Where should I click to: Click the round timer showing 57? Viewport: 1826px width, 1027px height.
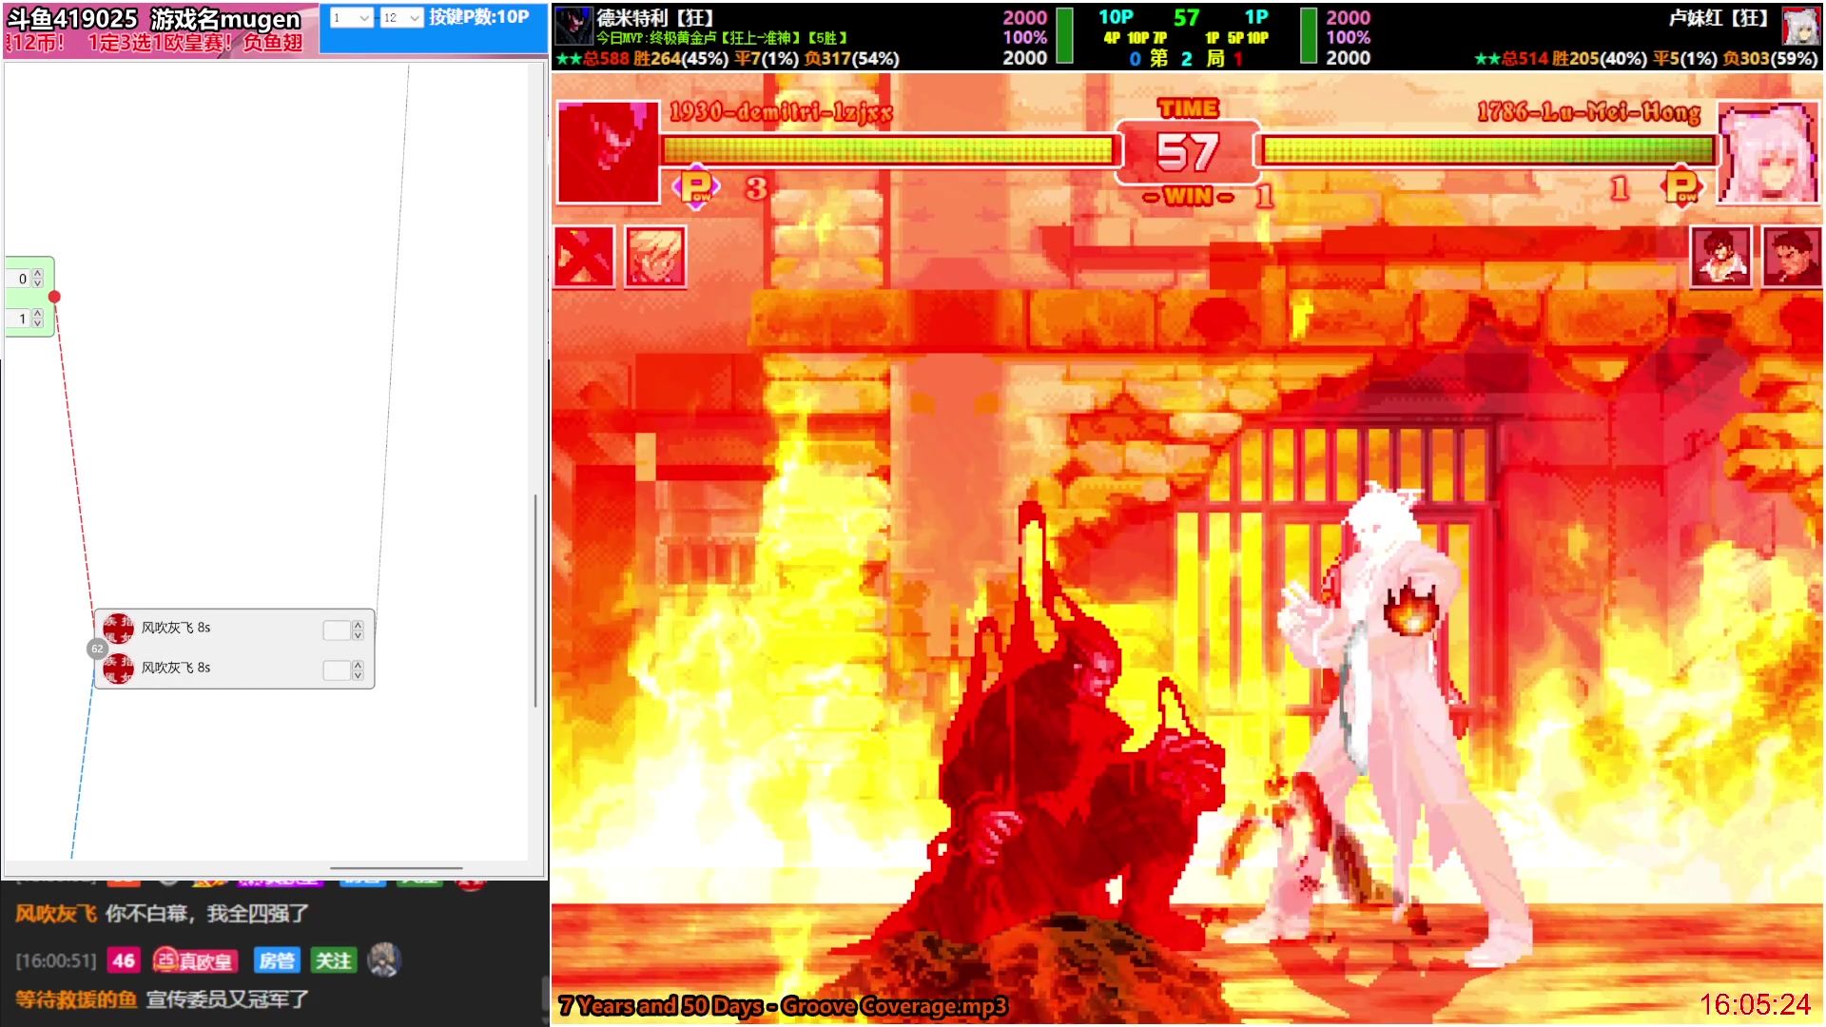click(1188, 152)
